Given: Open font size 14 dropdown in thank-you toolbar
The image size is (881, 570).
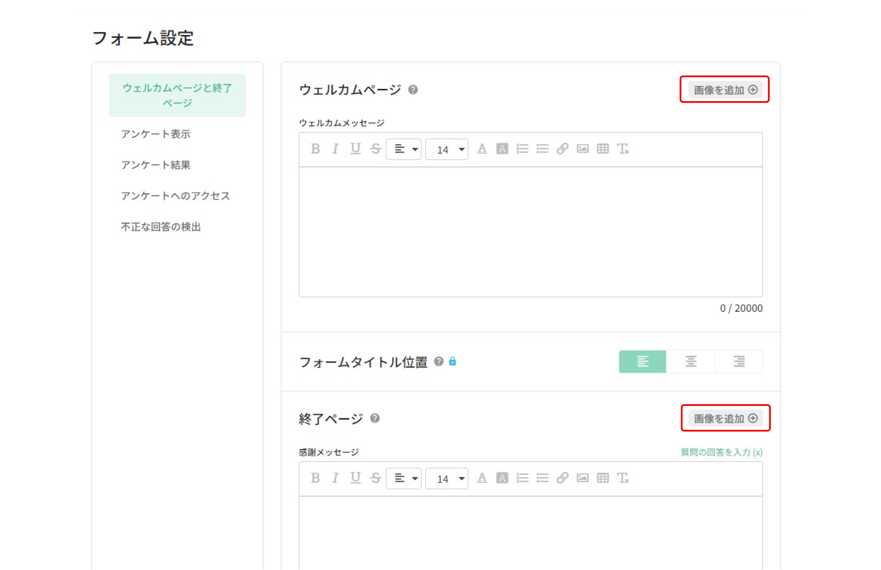Looking at the screenshot, I should click(x=447, y=478).
